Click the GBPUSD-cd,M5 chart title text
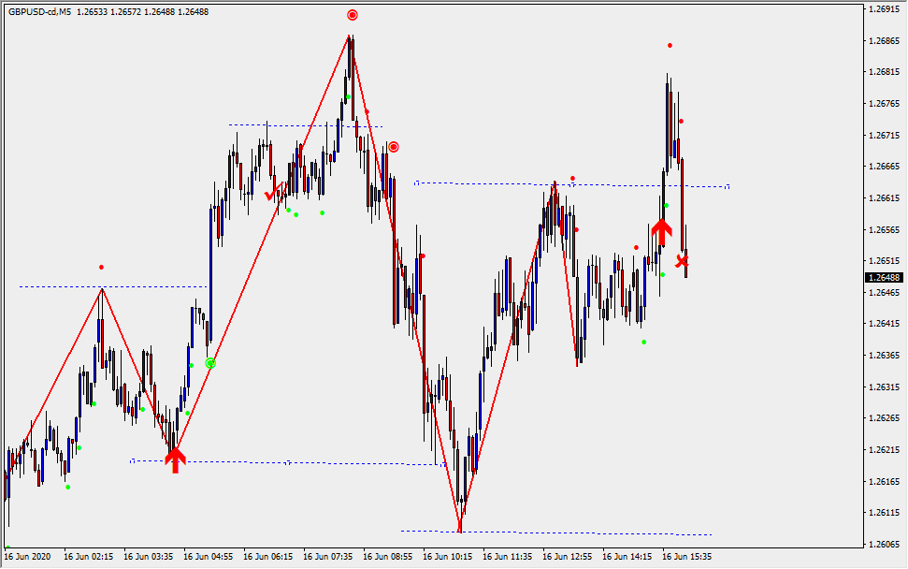 pos(41,11)
